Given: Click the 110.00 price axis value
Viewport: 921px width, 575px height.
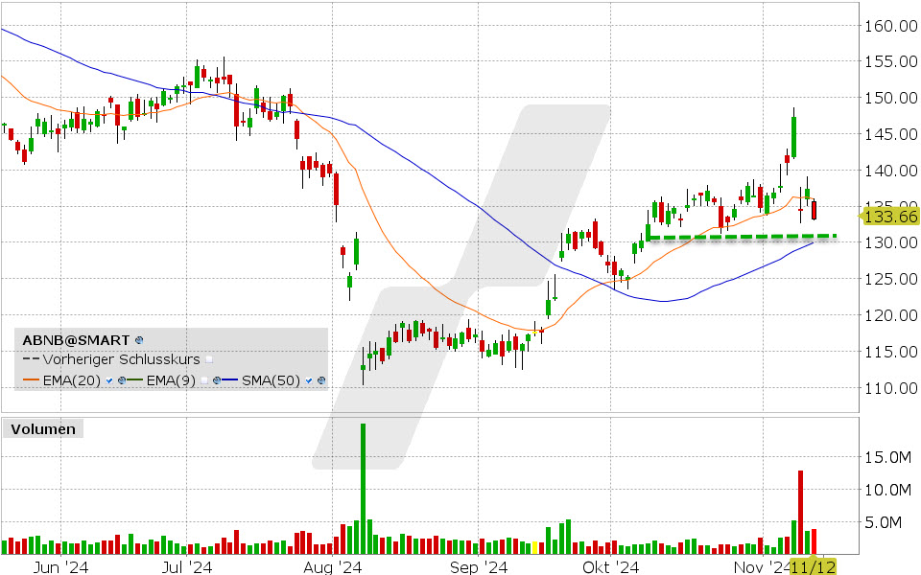Looking at the screenshot, I should pyautogui.click(x=891, y=388).
